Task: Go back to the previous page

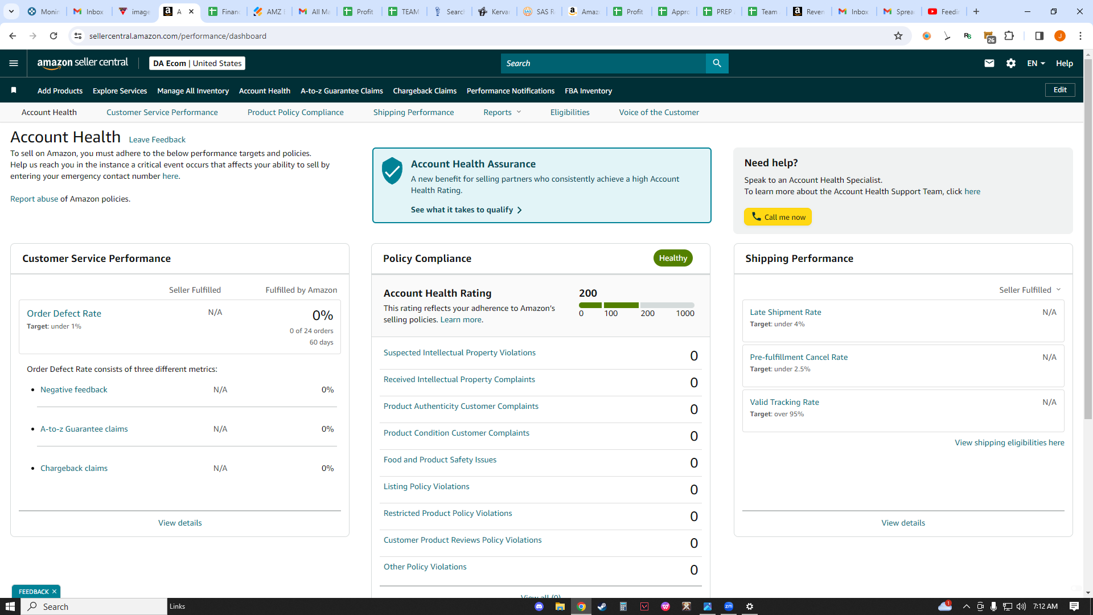Action: (x=13, y=36)
